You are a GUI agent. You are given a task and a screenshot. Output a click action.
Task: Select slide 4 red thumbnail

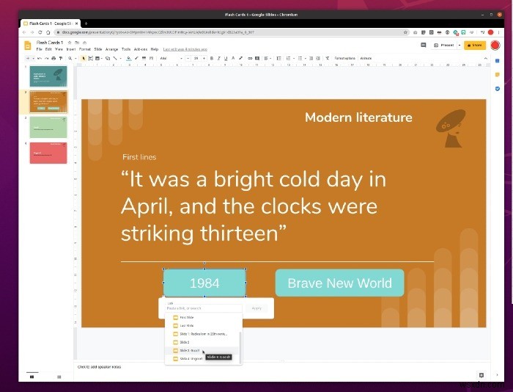coord(48,153)
